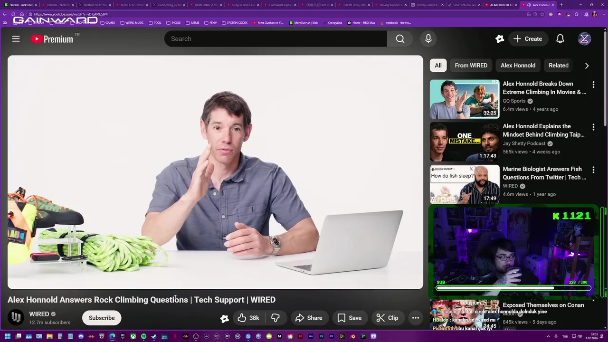Open Windows Start menu
This screenshot has width=608, height=342.
click(7, 337)
